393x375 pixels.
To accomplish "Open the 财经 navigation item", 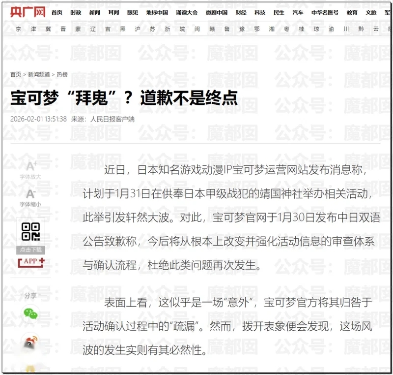I will 241,13.
